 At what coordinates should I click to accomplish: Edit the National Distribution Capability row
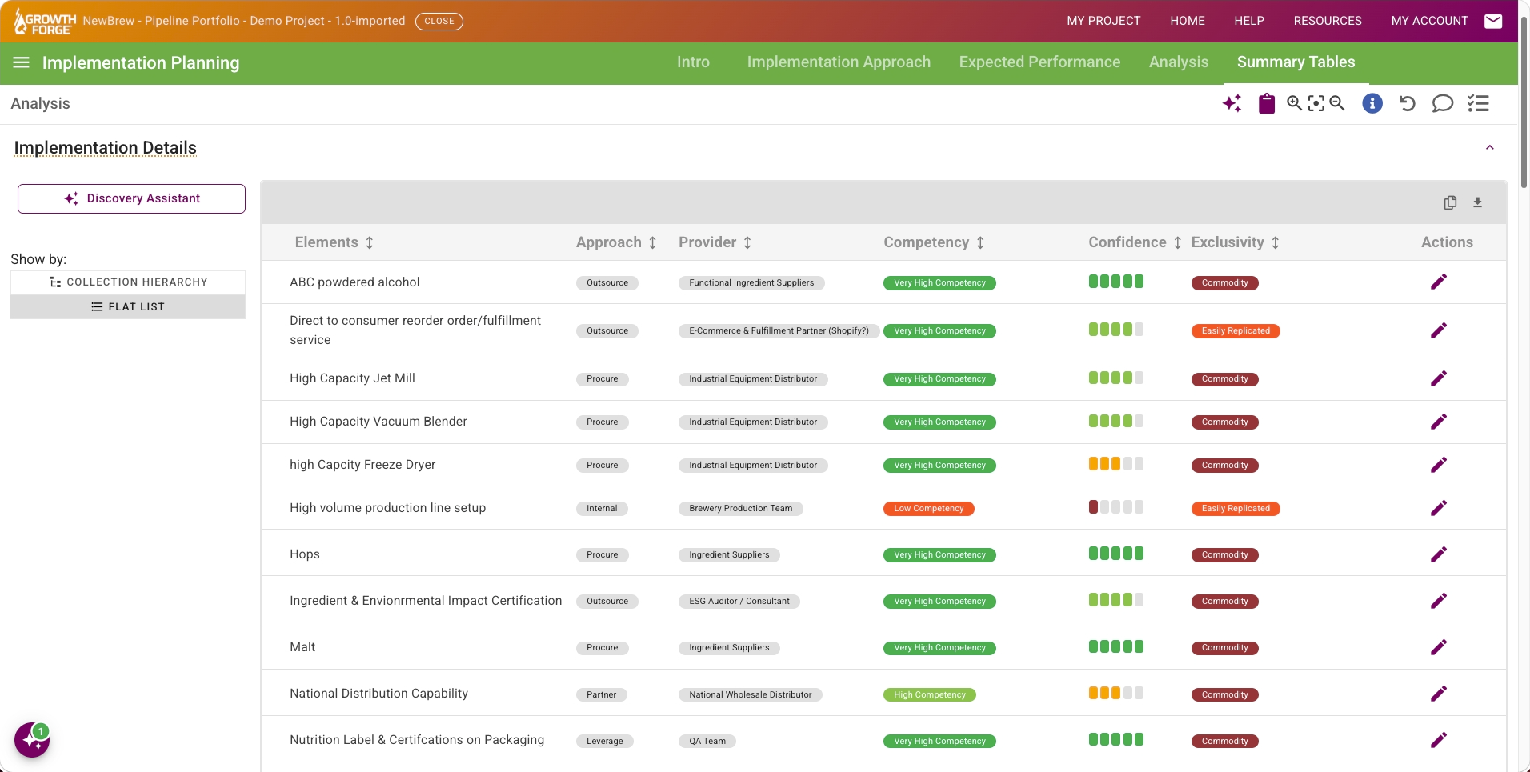pyautogui.click(x=1439, y=693)
